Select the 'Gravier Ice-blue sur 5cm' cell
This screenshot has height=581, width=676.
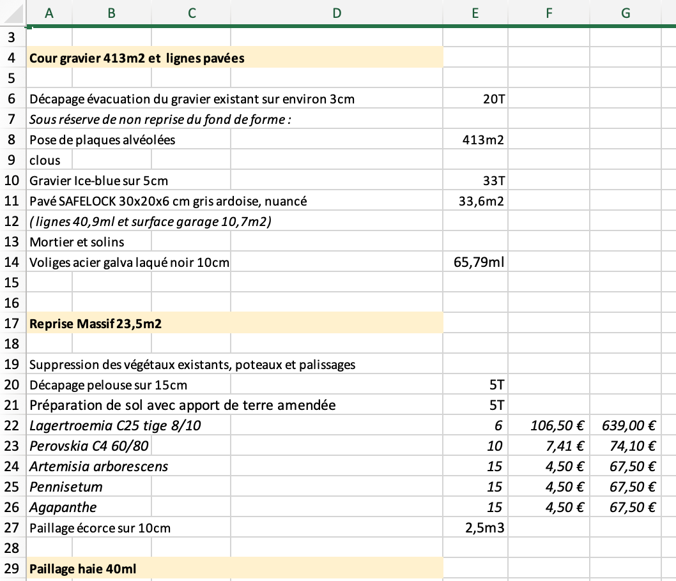pyautogui.click(x=99, y=181)
